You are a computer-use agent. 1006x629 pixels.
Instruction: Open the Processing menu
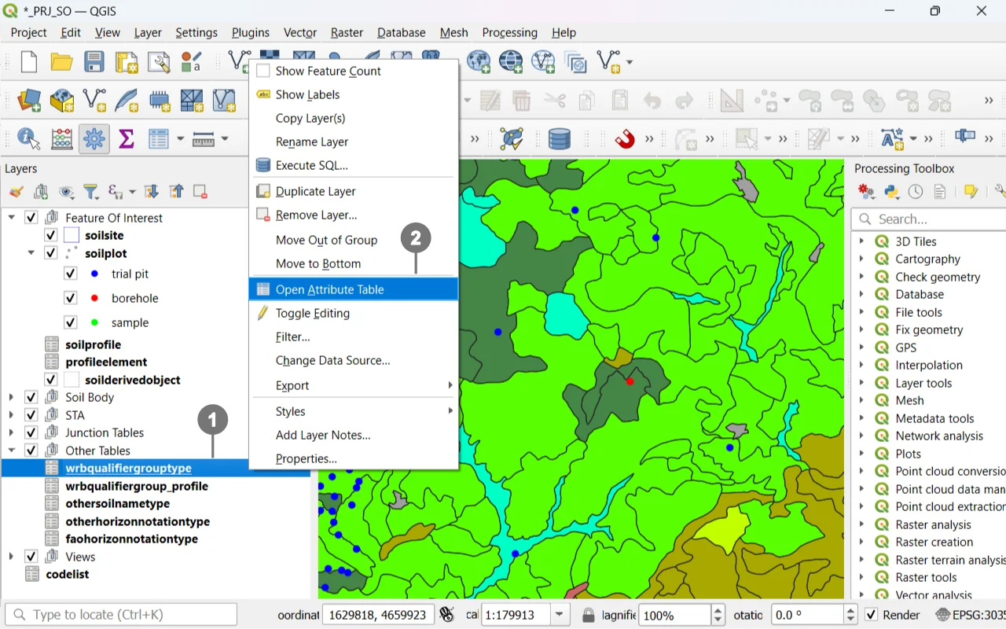point(509,32)
